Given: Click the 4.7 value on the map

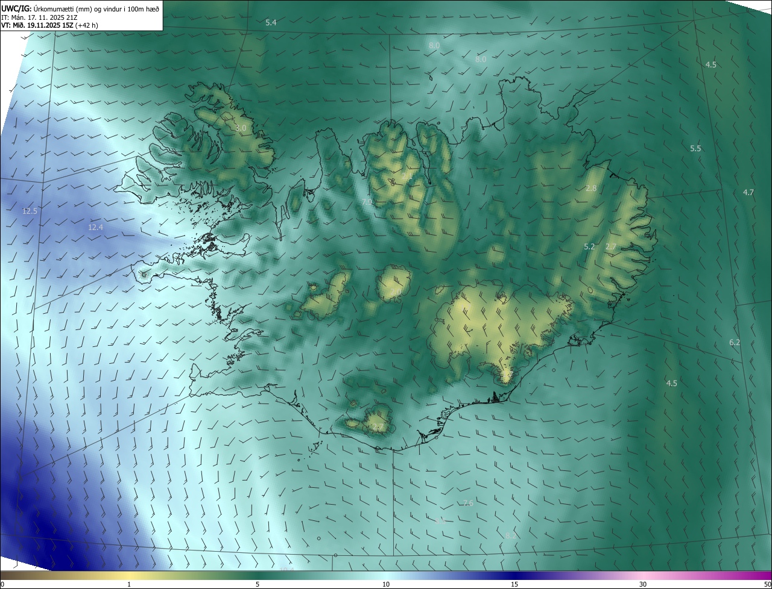Looking at the screenshot, I should [748, 193].
